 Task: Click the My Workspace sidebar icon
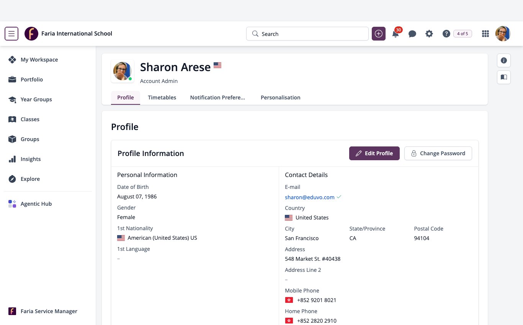(x=12, y=60)
